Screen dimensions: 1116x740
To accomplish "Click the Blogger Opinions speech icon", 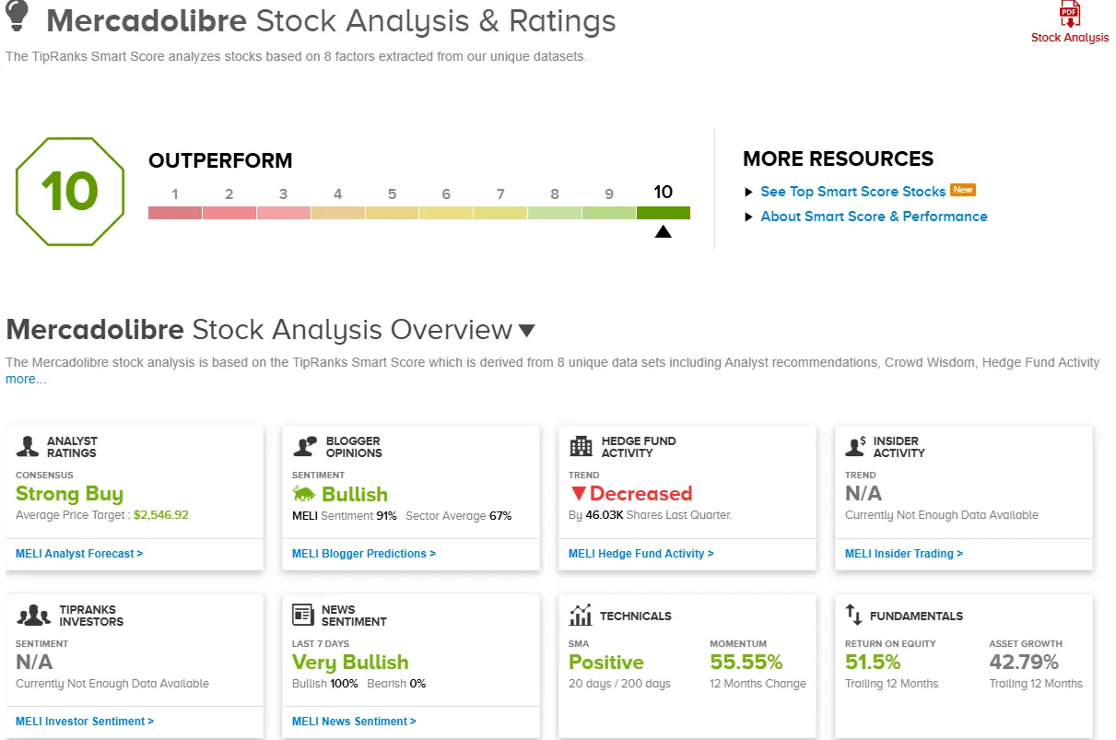I will [x=305, y=446].
